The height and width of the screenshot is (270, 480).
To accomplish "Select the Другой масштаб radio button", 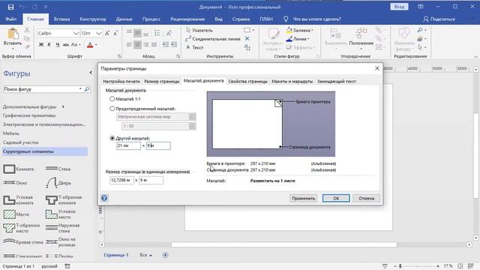I will (x=112, y=138).
